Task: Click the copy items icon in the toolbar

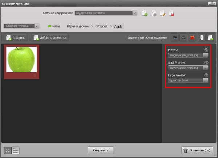Action: click(x=202, y=37)
